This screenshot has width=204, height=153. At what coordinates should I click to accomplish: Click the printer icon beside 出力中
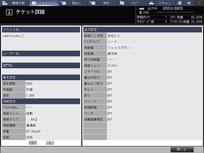coord(142,9)
